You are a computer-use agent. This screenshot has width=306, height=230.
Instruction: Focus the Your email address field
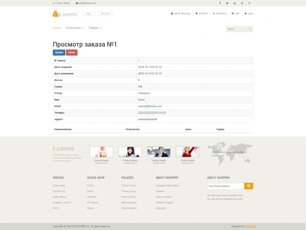coord(226,186)
